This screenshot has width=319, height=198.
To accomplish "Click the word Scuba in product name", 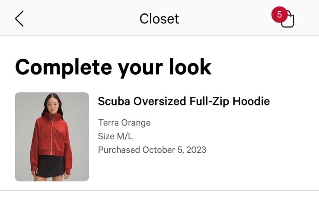I will coord(114,101).
